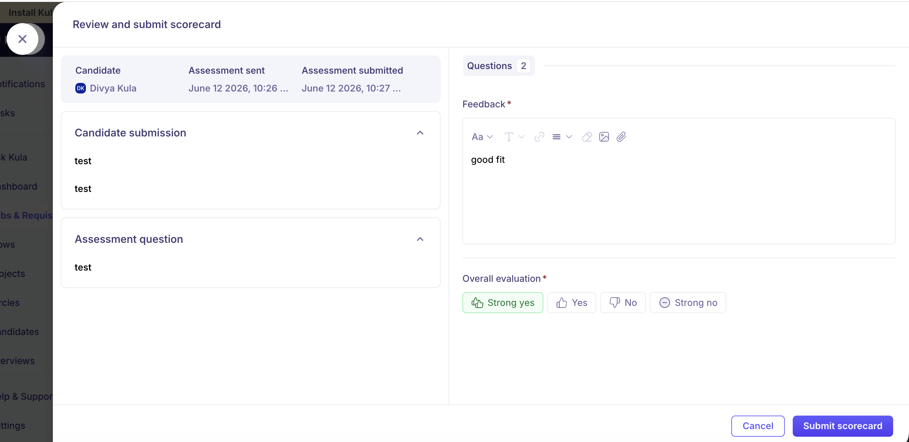Open Flows in the sidebar

(x=7, y=244)
